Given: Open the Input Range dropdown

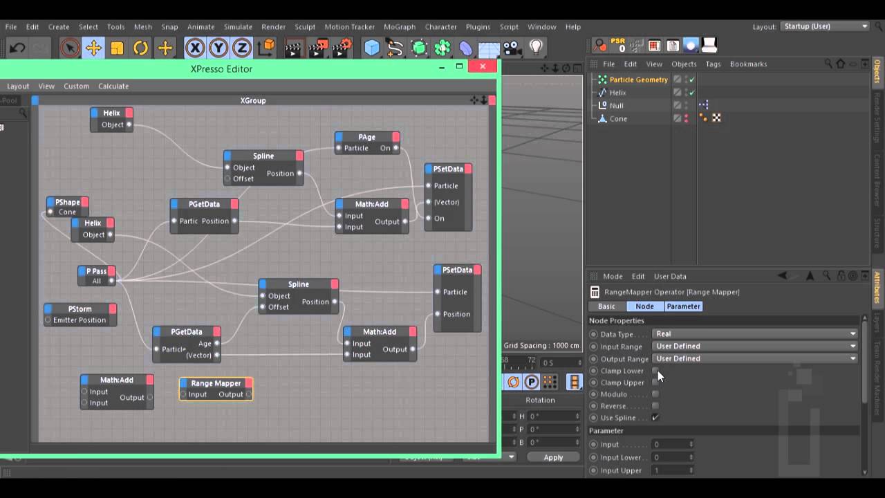Looking at the screenshot, I should pyautogui.click(x=755, y=346).
